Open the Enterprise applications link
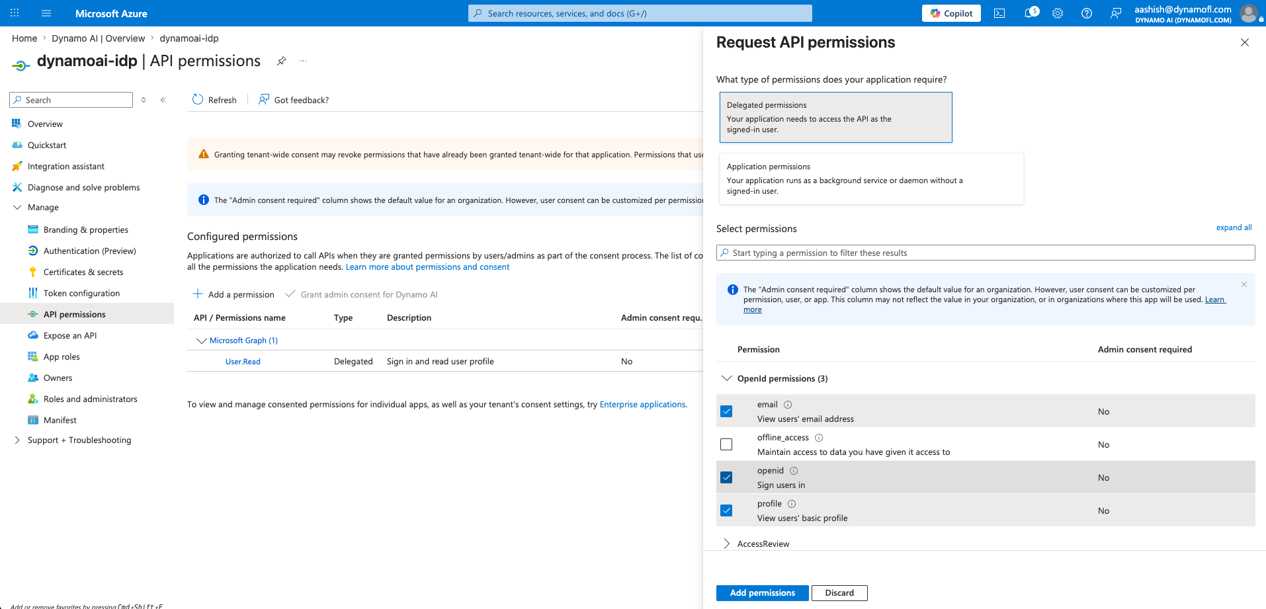The height and width of the screenshot is (609, 1266). (x=642, y=404)
